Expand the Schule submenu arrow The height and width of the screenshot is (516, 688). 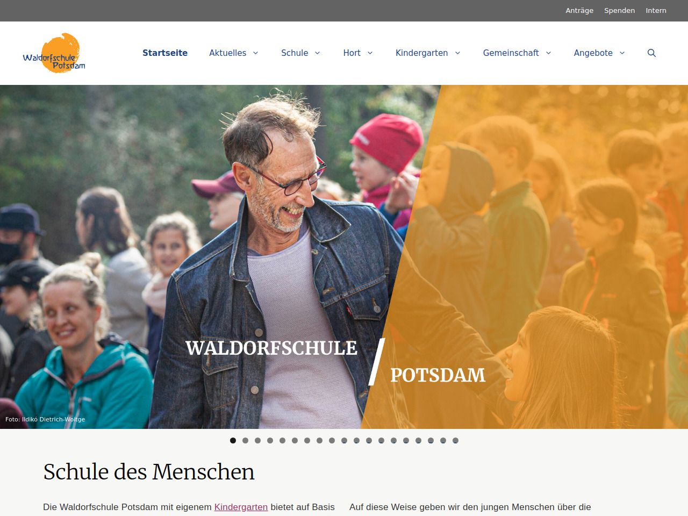tap(317, 53)
